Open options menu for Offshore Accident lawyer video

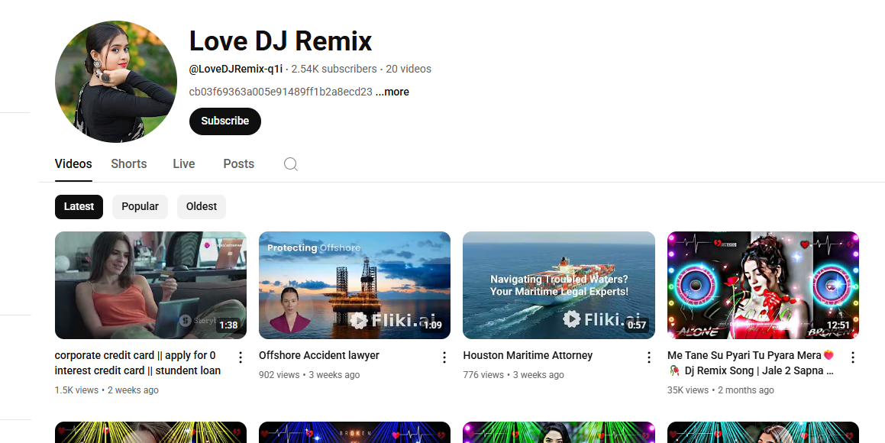(444, 357)
